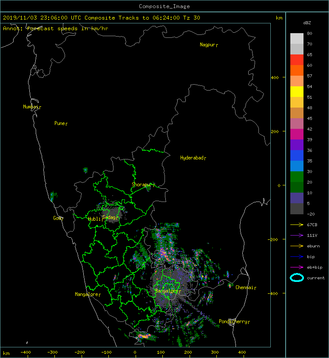This screenshot has height=358, width=329.
Task: Click the eb+bip magenta arrow legend icon
Action: click(297, 267)
